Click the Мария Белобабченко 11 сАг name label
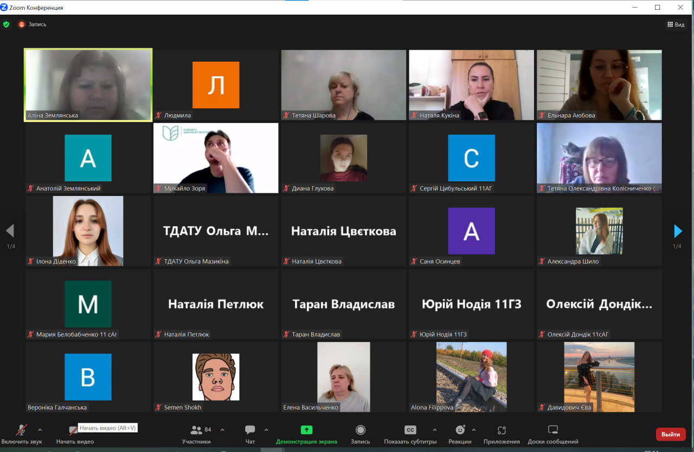The height and width of the screenshot is (452, 694). 77,335
